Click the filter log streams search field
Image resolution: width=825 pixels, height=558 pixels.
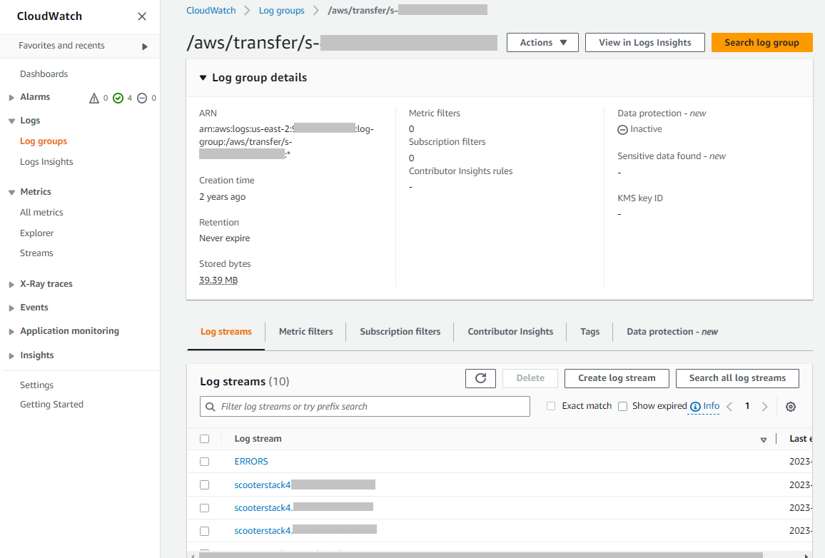(365, 407)
